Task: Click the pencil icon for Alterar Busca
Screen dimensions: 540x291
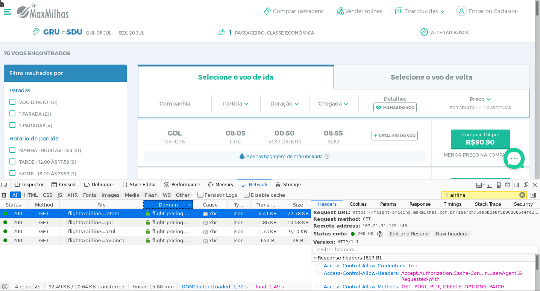Action: [424, 32]
